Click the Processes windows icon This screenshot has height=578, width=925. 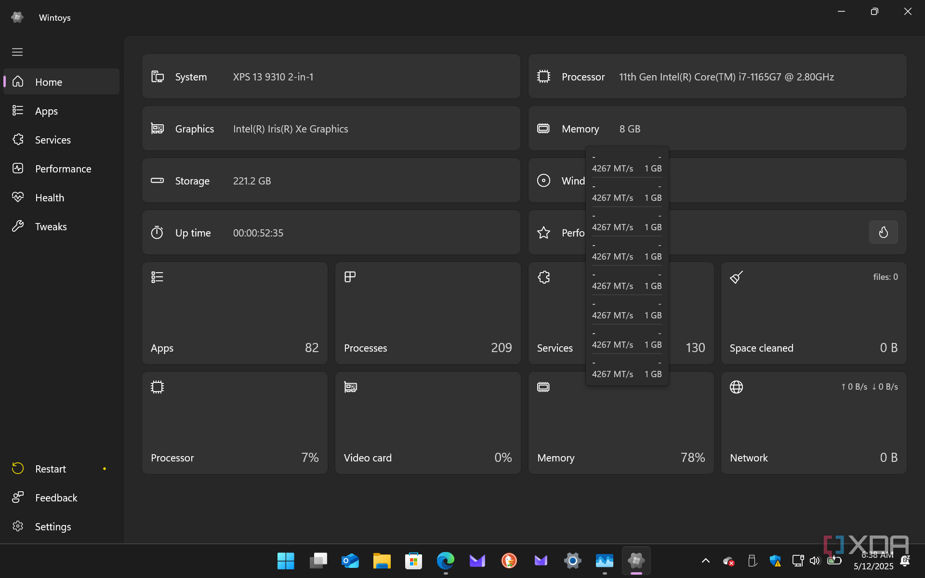point(350,277)
